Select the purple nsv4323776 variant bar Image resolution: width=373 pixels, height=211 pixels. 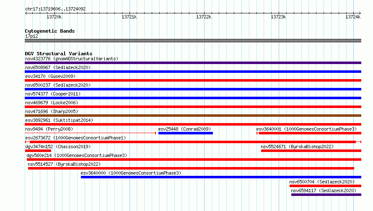point(193,63)
